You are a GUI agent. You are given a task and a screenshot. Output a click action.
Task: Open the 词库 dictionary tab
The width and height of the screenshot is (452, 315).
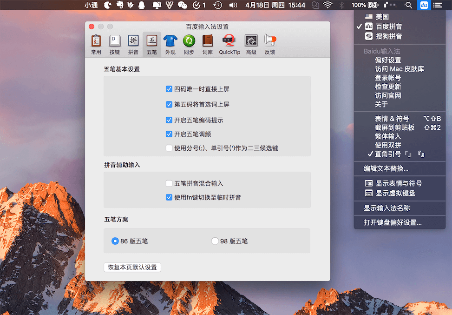207,45
